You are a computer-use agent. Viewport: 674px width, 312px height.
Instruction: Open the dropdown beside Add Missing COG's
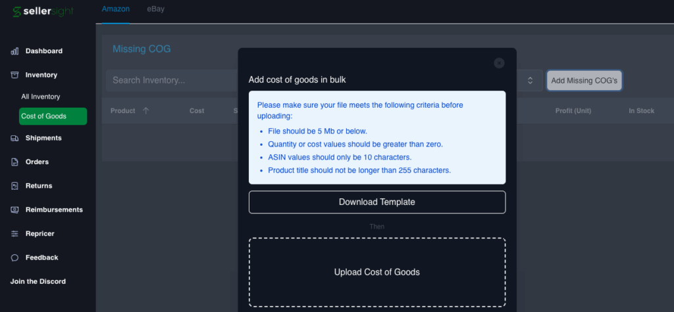(x=529, y=81)
